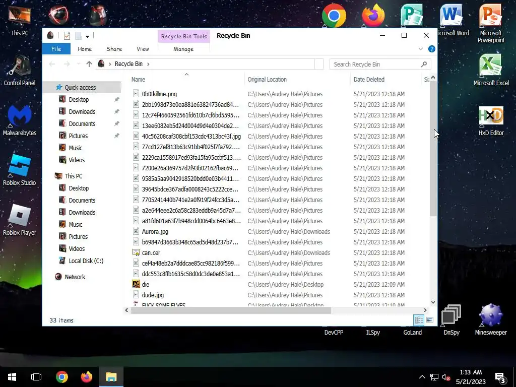Launch Minesweeper desktop icon

coord(491,319)
